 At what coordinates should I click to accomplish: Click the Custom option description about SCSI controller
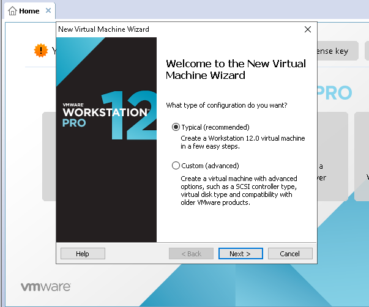(239, 191)
